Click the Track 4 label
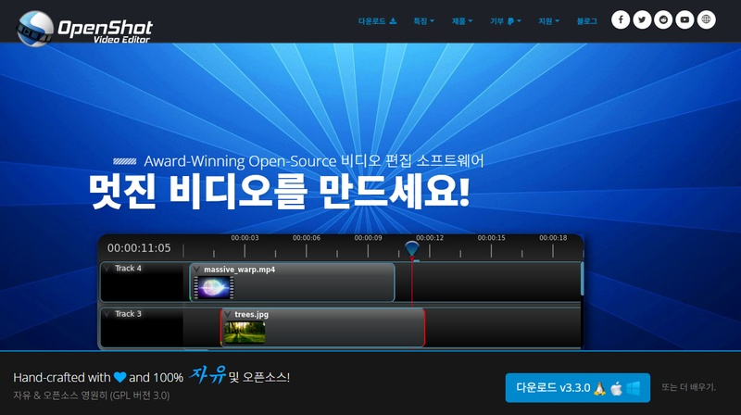The width and height of the screenshot is (741, 415). click(x=128, y=269)
